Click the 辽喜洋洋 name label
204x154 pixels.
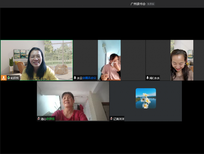(119, 119)
